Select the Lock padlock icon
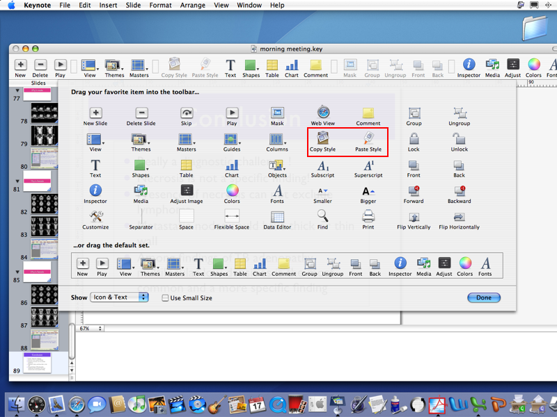The image size is (557, 417). click(414, 138)
